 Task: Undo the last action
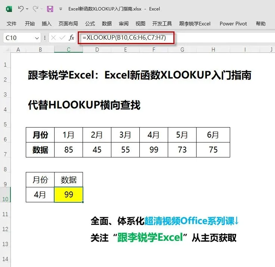pyautogui.click(x=21, y=9)
